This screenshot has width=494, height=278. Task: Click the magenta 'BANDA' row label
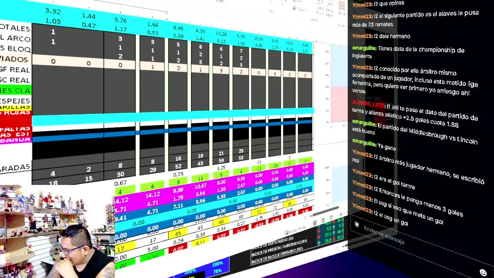(x=15, y=139)
